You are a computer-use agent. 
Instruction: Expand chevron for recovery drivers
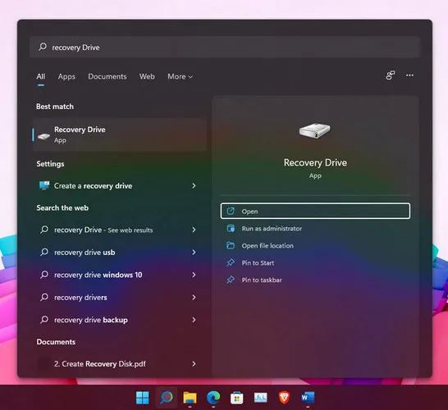click(x=194, y=298)
